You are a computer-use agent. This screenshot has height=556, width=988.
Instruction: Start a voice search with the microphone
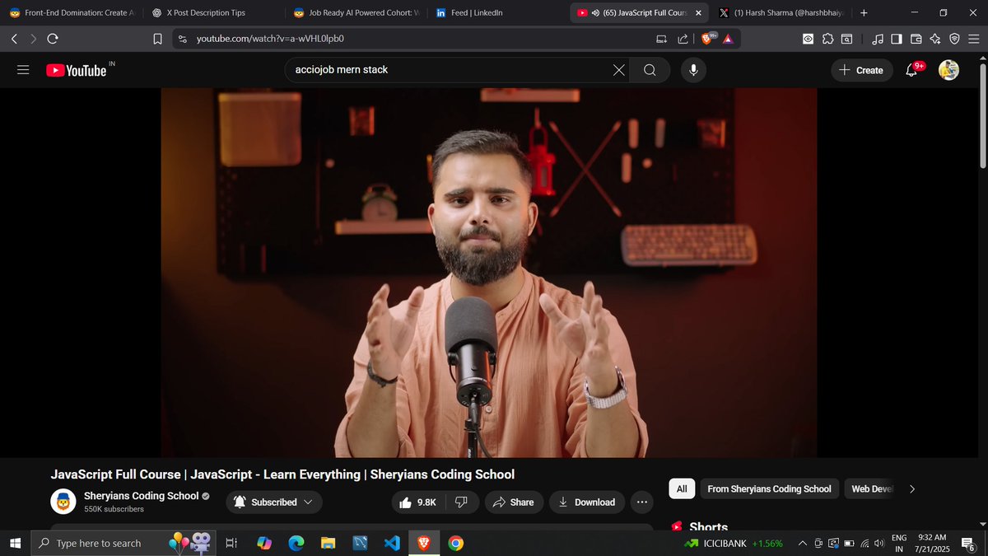(x=692, y=69)
